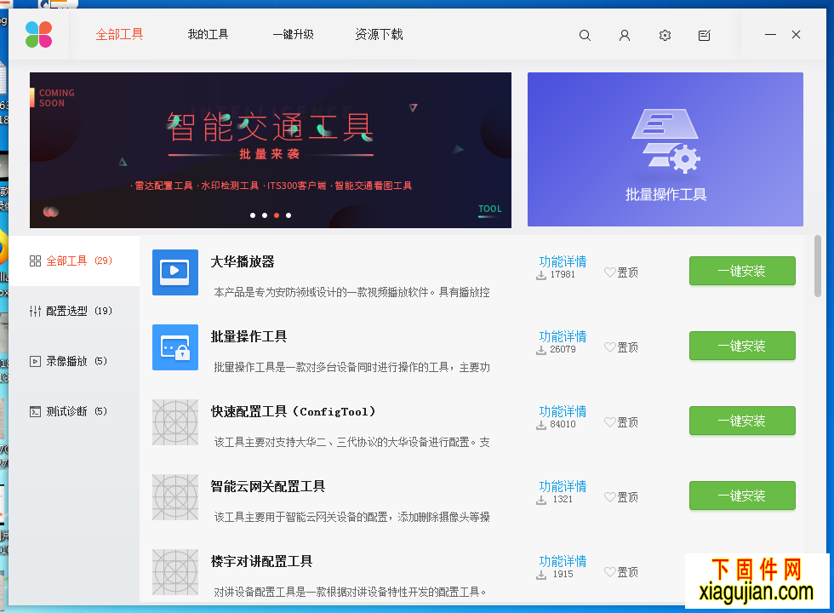The image size is (834, 613).
Task: Click the 楼宇对讲配置工具 title
Action: coord(262,562)
